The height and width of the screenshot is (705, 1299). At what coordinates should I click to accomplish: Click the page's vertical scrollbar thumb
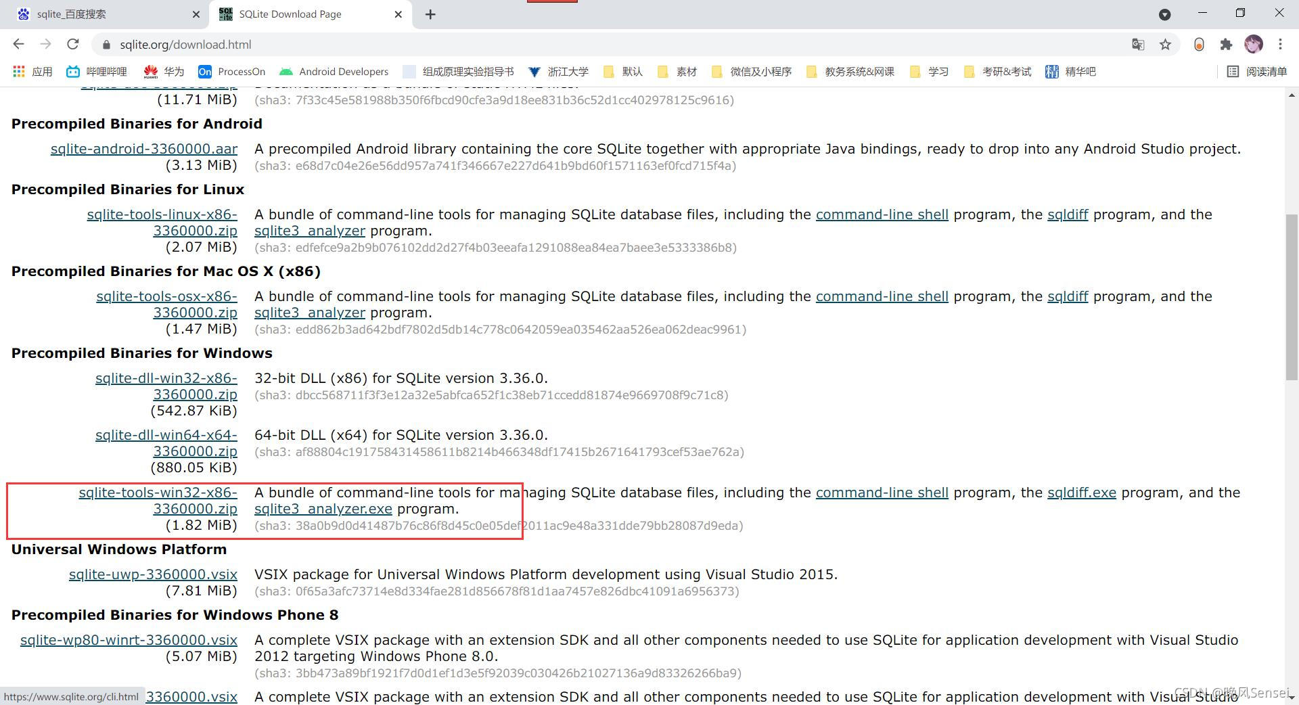(1292, 296)
